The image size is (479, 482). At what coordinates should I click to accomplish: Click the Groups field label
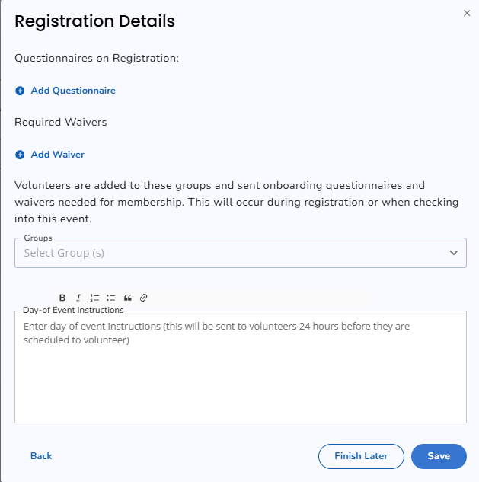point(38,238)
